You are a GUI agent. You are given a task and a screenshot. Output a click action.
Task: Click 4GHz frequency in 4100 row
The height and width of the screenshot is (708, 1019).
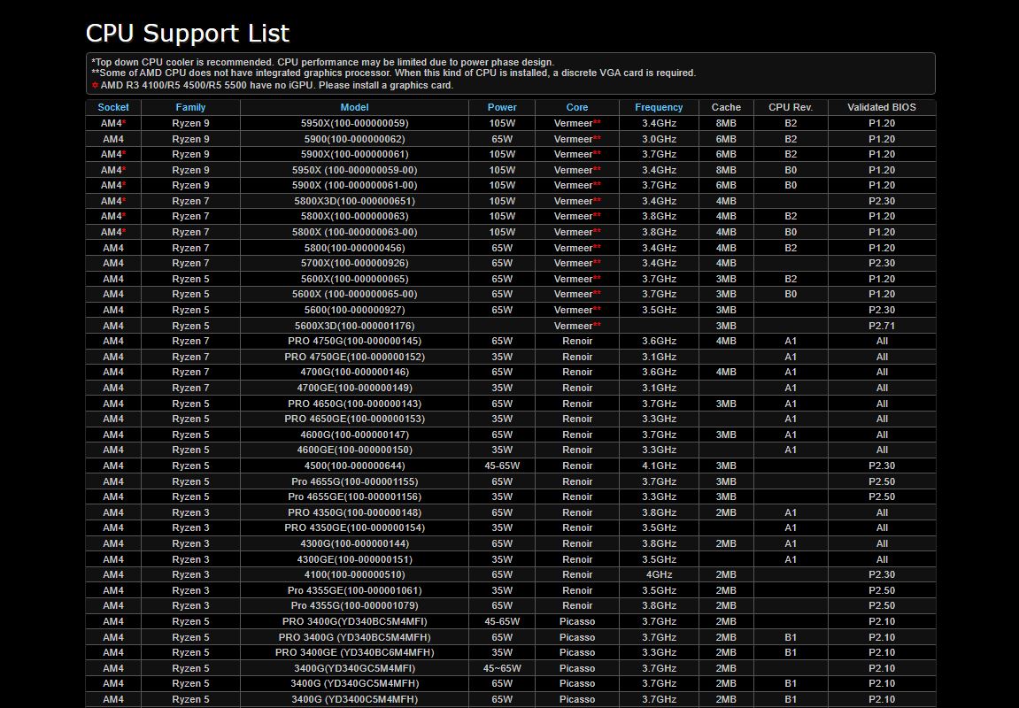659,575
